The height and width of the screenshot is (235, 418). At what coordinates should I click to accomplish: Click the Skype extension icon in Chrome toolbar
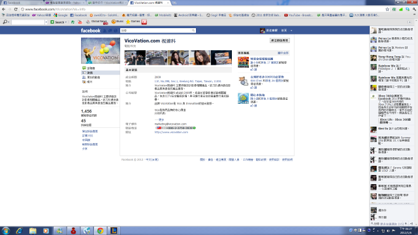click(408, 9)
